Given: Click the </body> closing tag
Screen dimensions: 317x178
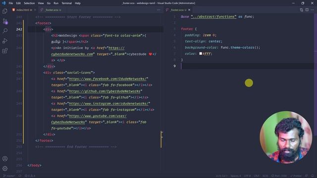Looking at the screenshot, I should tap(34, 165).
